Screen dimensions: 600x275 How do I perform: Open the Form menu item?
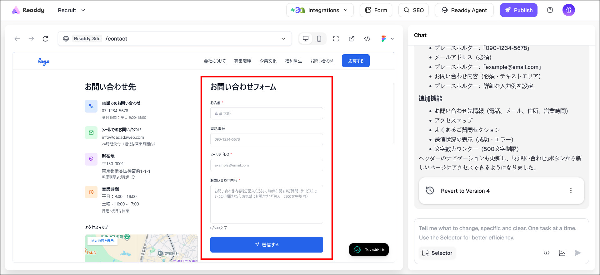376,10
